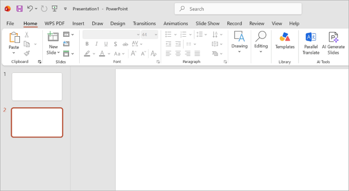Viewport: 349px width, 191px height.
Task: Click the Search box
Action: 238,9
